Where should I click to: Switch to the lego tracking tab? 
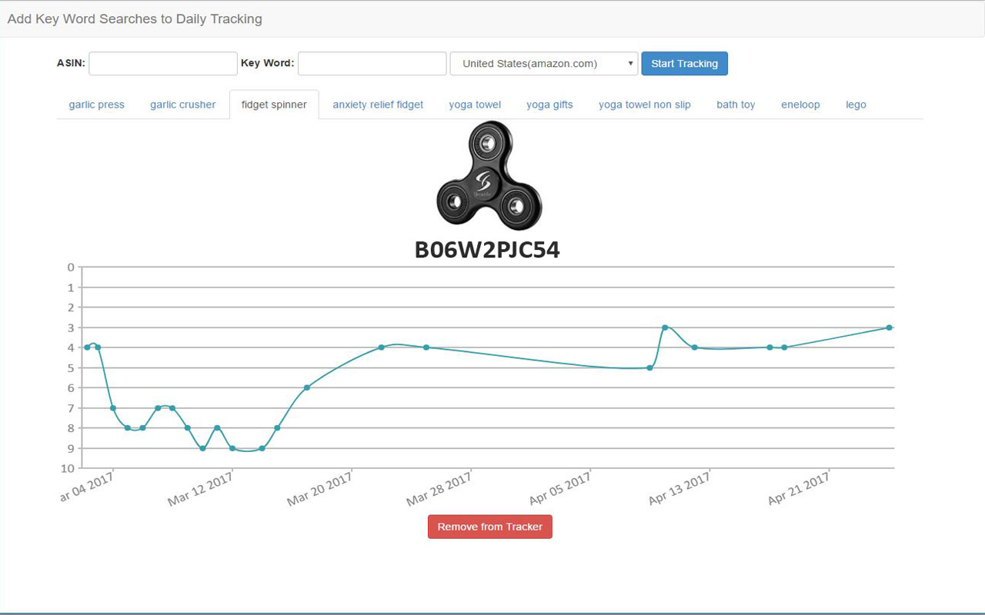pyautogui.click(x=856, y=105)
